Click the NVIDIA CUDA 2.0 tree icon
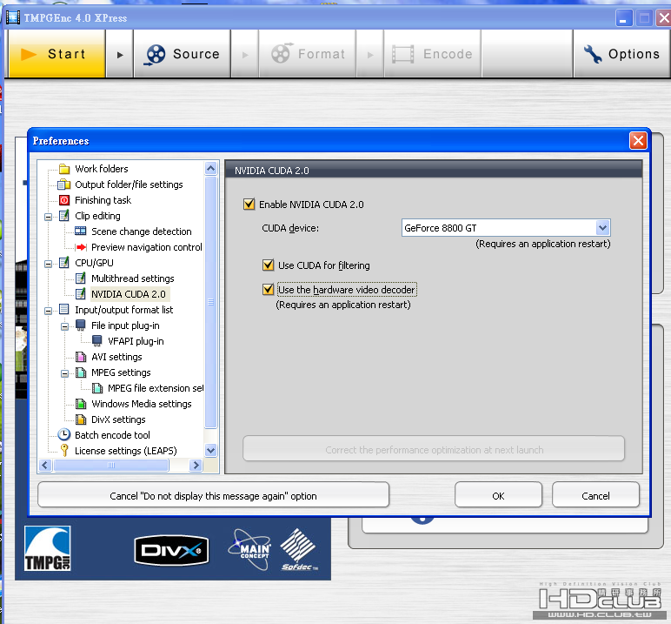Screen dimensions: 671x624 pos(81,294)
